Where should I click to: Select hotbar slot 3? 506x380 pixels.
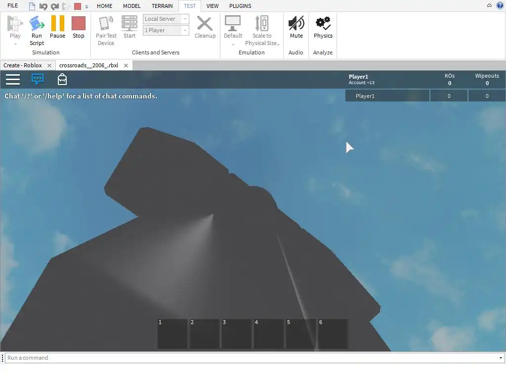click(237, 334)
